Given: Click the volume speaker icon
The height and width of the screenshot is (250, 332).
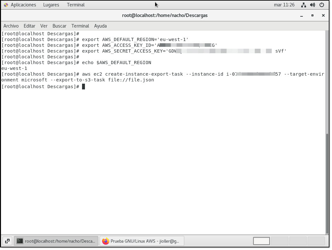Looking at the screenshot, I should [x=312, y=4].
